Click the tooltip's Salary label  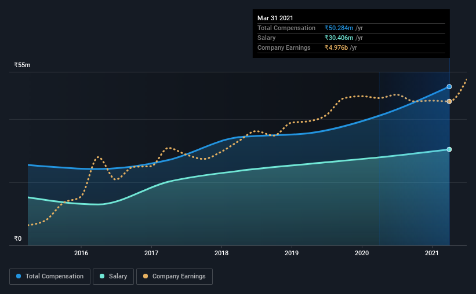(x=266, y=38)
